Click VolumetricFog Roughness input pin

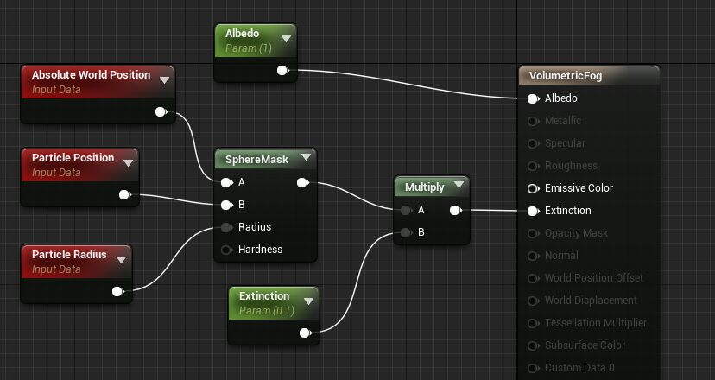point(533,166)
